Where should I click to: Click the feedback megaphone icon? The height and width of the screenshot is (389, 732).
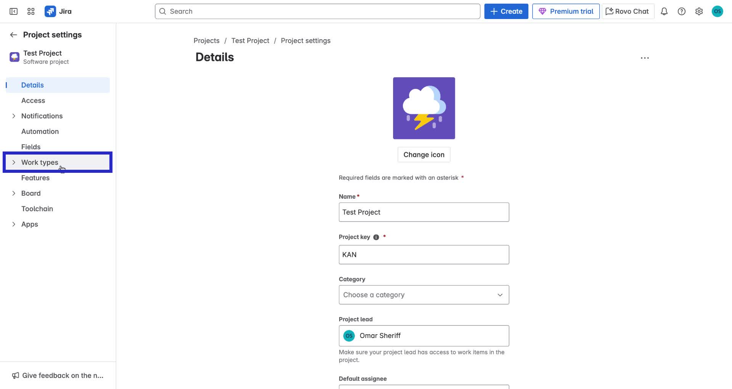15,375
